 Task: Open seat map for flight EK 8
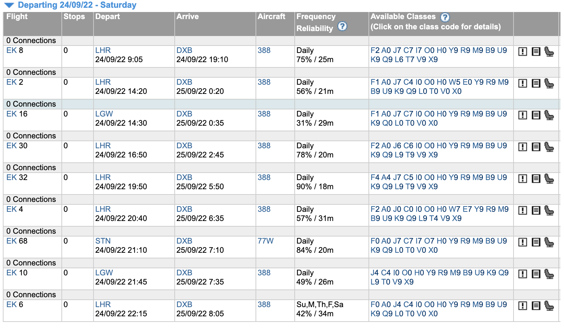tap(549, 52)
